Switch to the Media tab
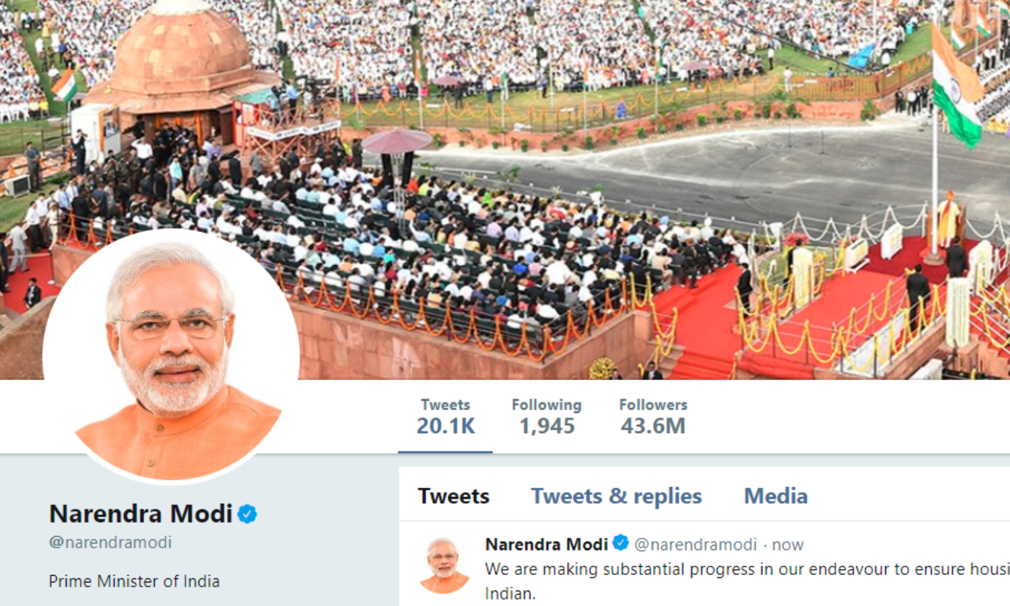1010x606 pixels. pyautogui.click(x=776, y=496)
